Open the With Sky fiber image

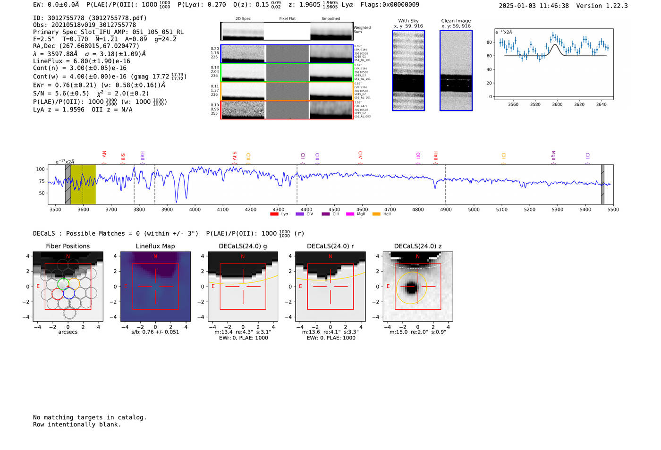pyautogui.click(x=408, y=70)
